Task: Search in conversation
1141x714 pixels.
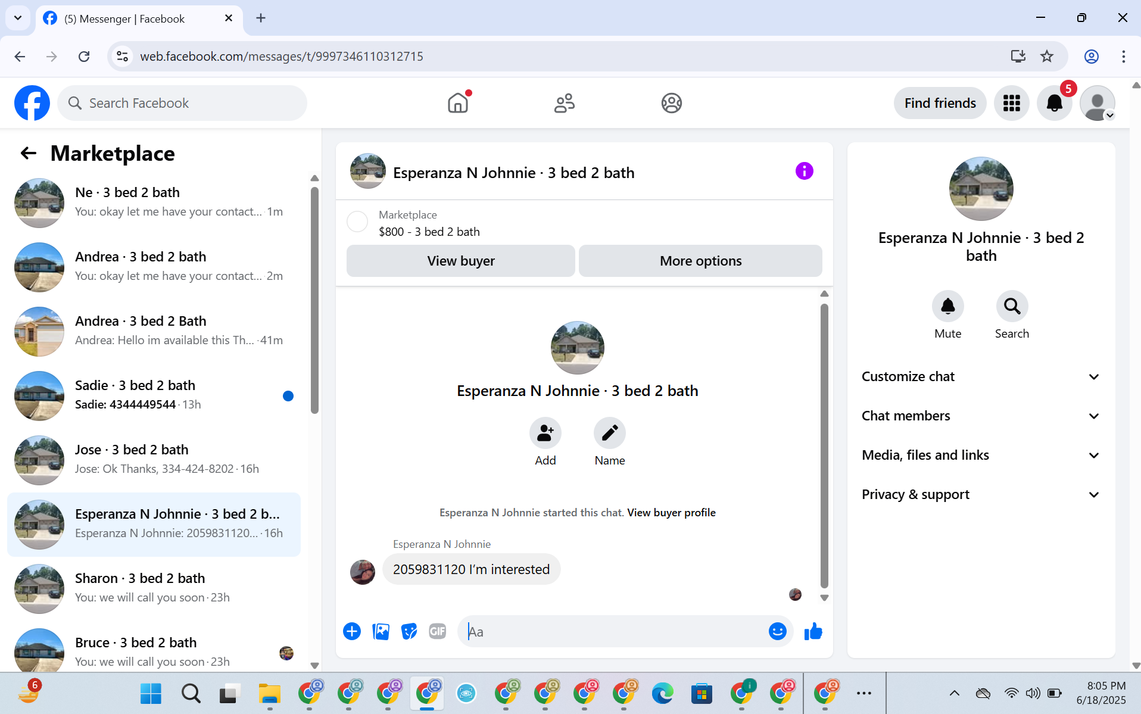Action: pos(1012,306)
